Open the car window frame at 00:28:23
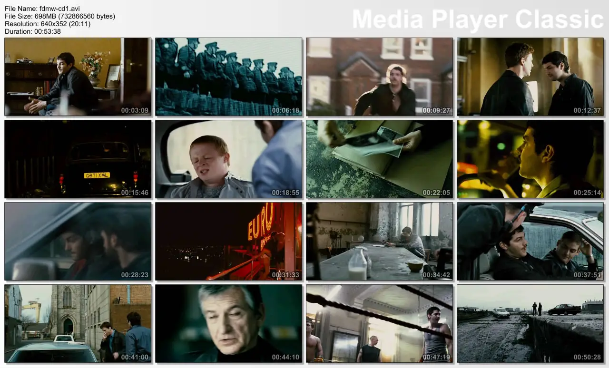Image resolution: width=609 pixels, height=368 pixels. point(78,241)
